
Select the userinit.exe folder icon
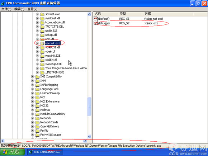(42, 43)
